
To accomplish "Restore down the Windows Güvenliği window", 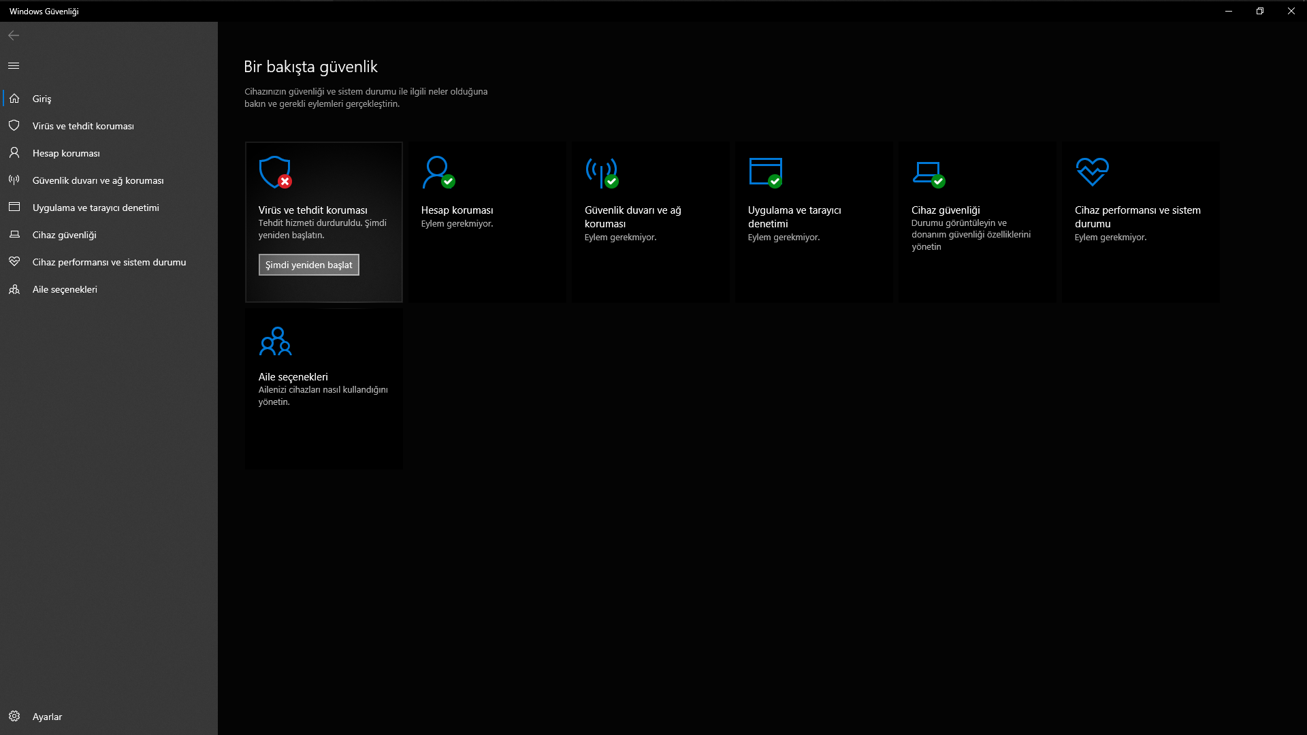I will point(1260,11).
